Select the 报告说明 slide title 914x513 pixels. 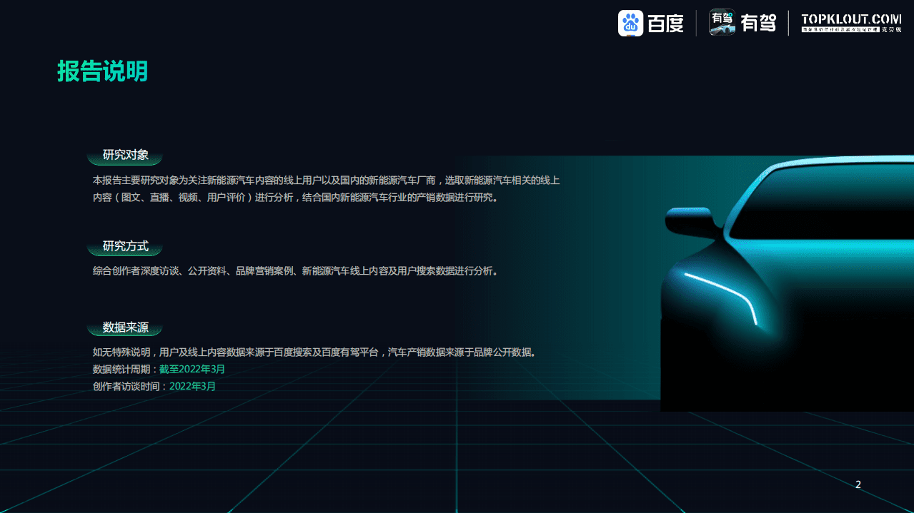102,72
